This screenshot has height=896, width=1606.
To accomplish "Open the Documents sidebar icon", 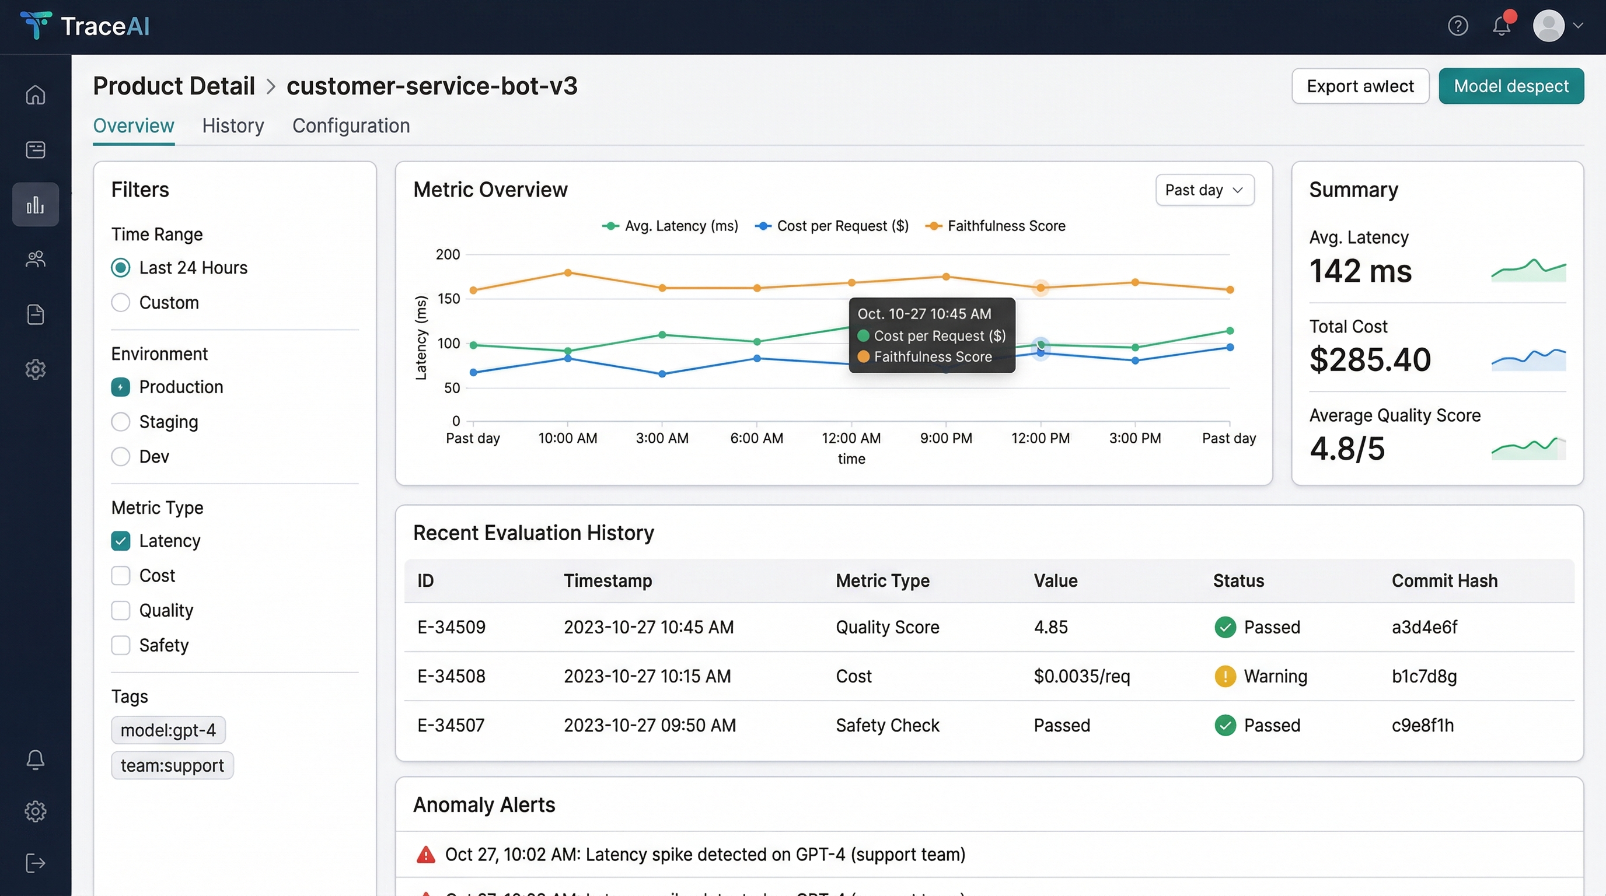I will tap(35, 314).
